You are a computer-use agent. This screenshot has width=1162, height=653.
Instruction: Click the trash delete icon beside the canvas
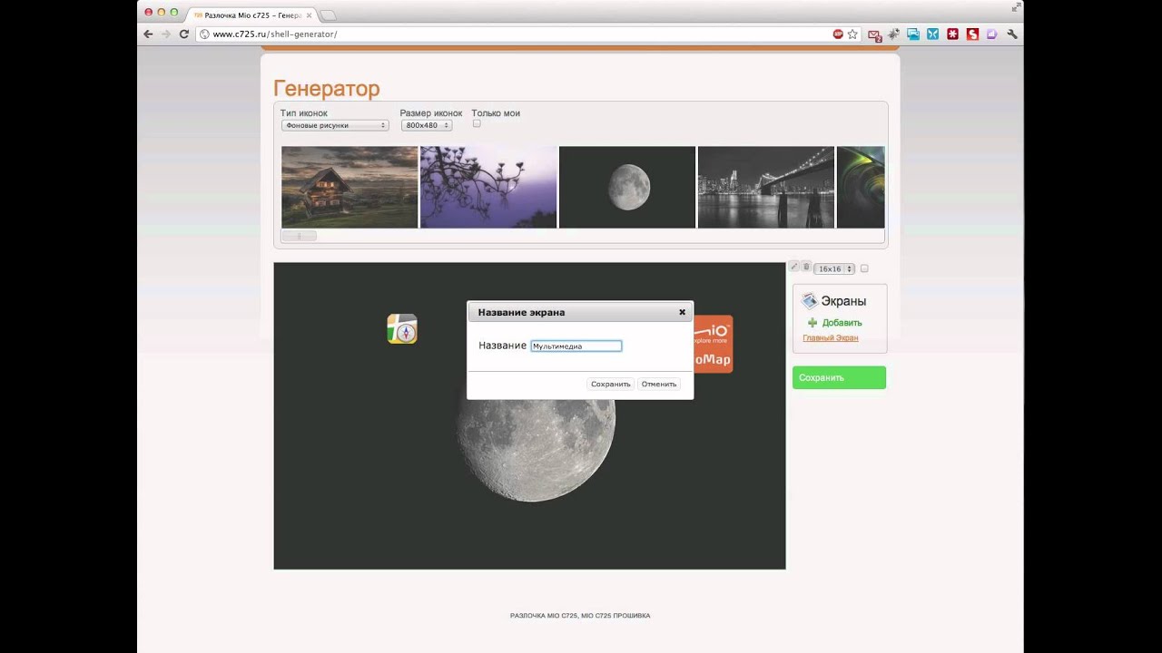click(x=806, y=267)
